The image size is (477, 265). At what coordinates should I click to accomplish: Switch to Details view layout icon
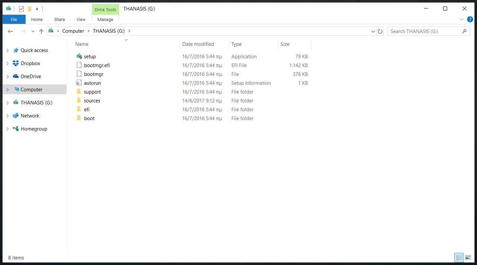(x=459, y=258)
